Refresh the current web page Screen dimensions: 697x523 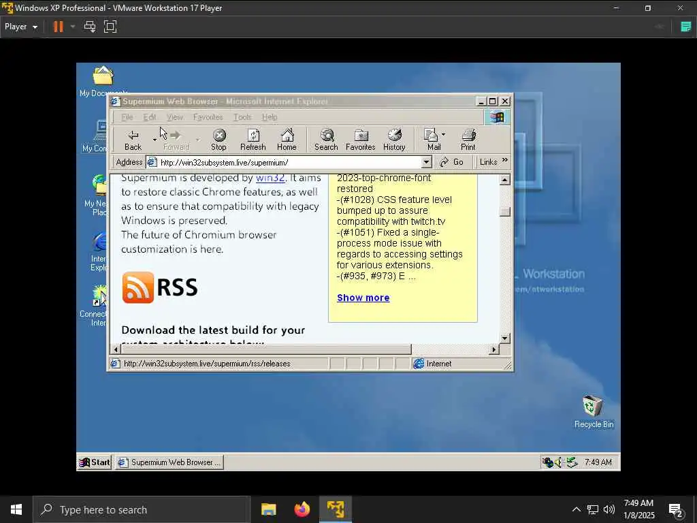[253, 140]
